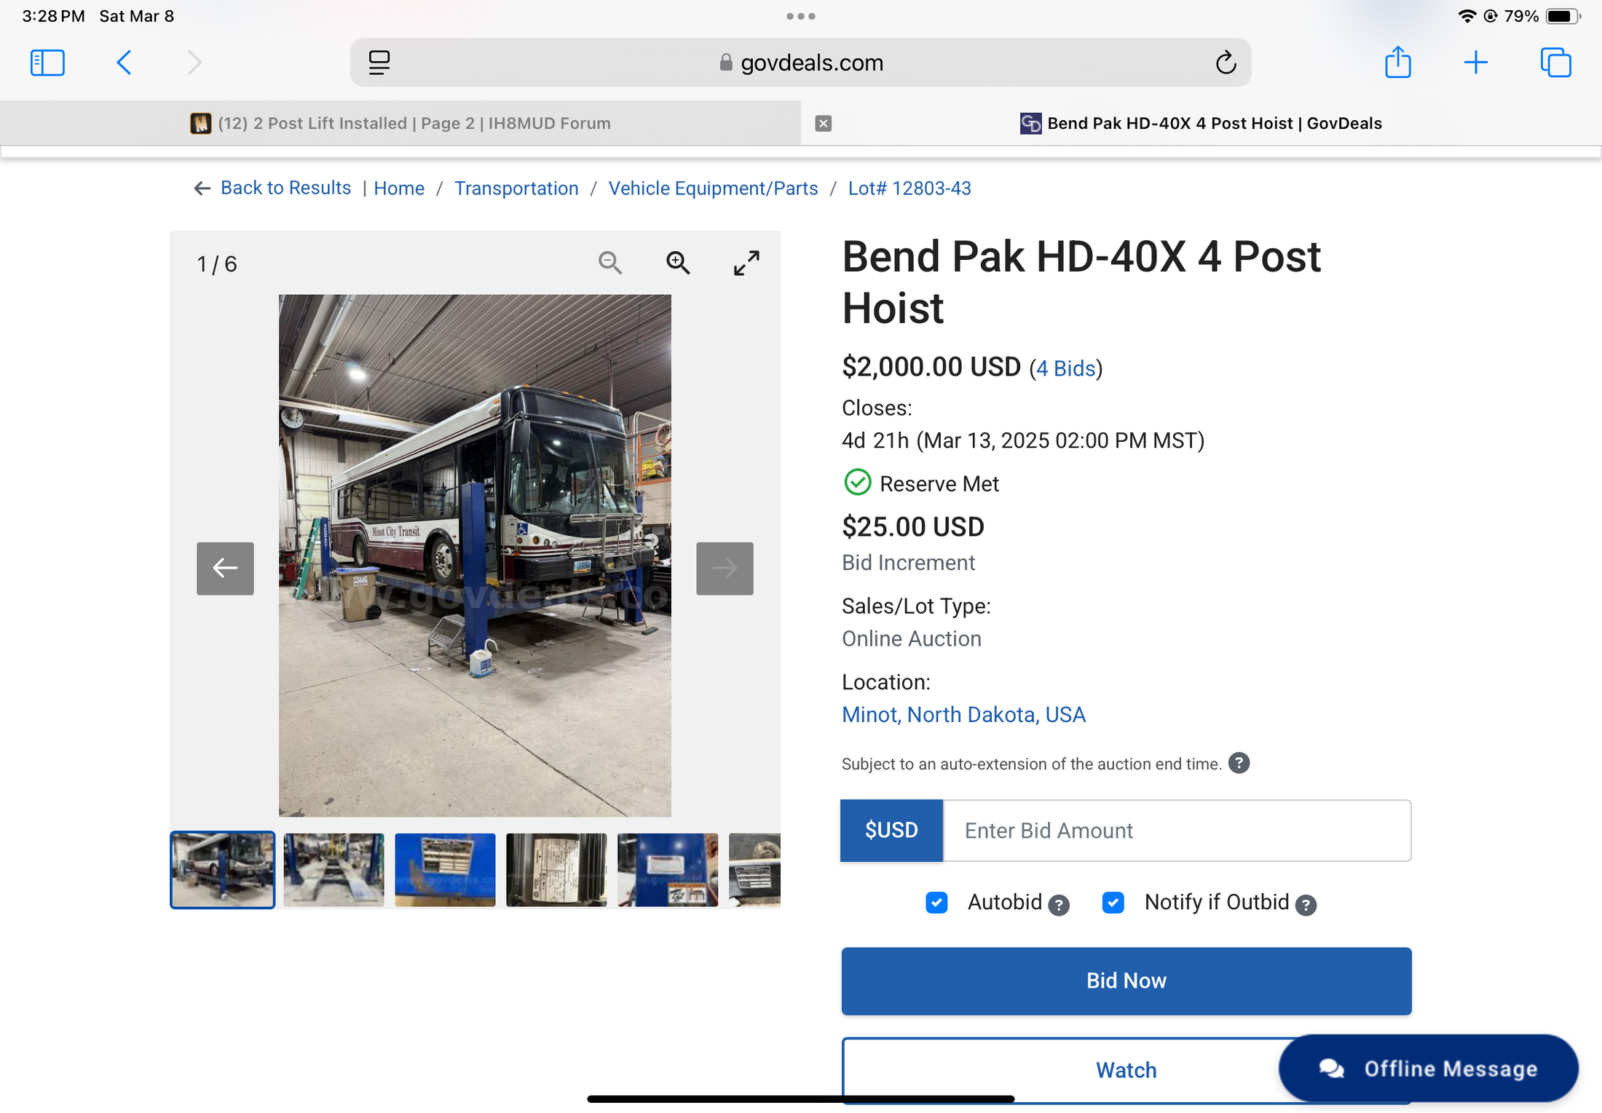
Task: Open the three-dot multitasking menu
Action: tap(801, 16)
